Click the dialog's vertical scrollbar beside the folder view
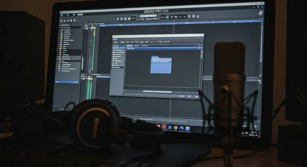307x167 pixels. click(x=201, y=54)
